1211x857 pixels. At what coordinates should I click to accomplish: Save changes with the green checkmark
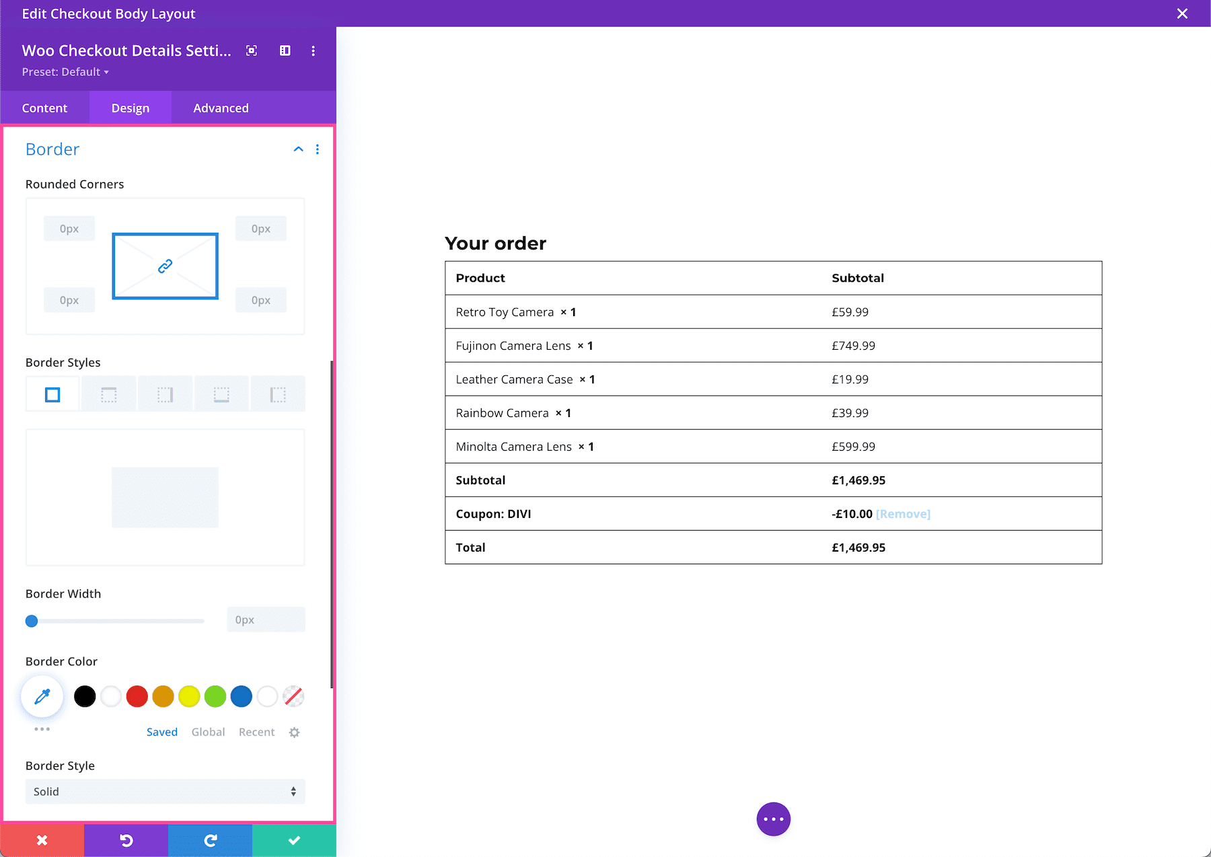coord(294,840)
